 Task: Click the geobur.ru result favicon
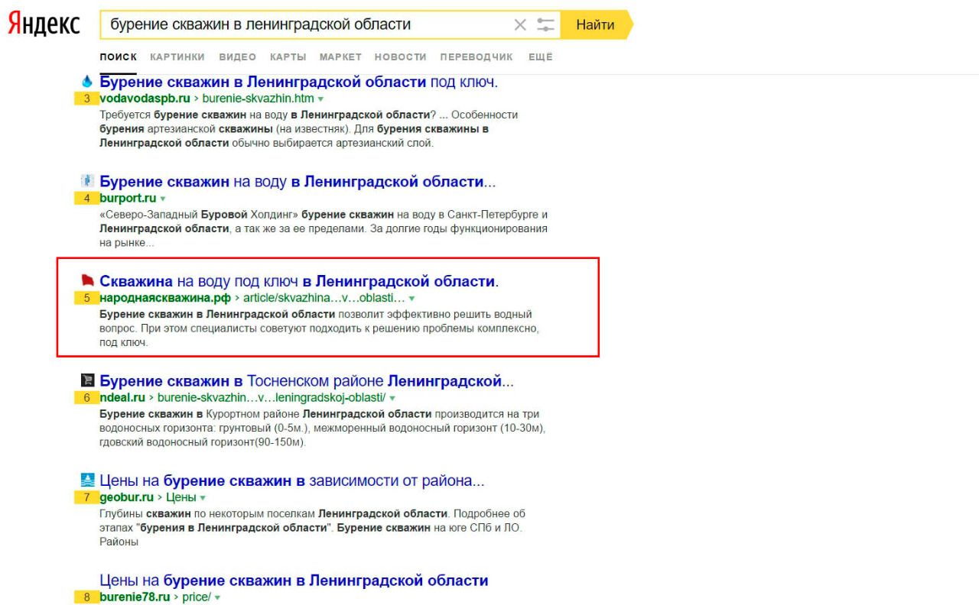[x=86, y=480]
